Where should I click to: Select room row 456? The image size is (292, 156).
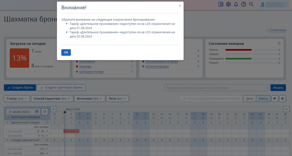pyautogui.click(x=27, y=153)
